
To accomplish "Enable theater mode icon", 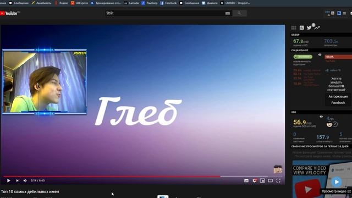I will [x=270, y=180].
